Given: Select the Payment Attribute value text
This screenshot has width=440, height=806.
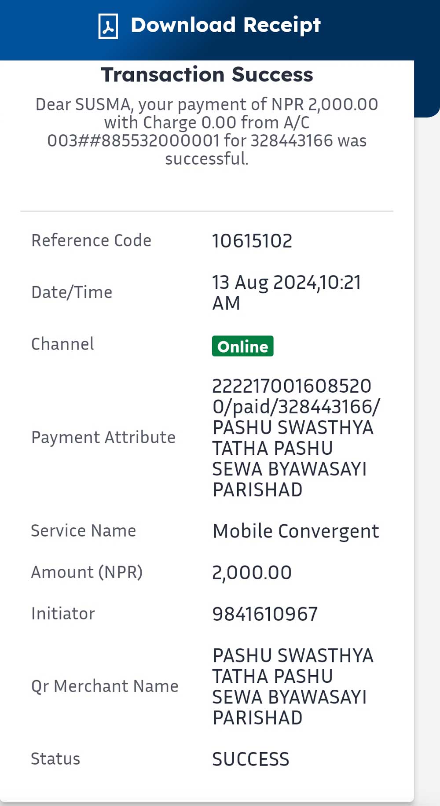Looking at the screenshot, I should tap(296, 438).
